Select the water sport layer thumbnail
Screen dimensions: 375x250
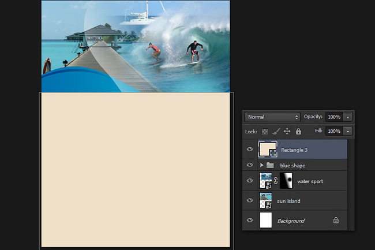[x=266, y=181]
